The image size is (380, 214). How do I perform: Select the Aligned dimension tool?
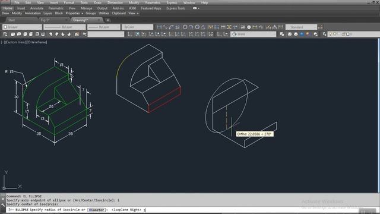pos(165,27)
